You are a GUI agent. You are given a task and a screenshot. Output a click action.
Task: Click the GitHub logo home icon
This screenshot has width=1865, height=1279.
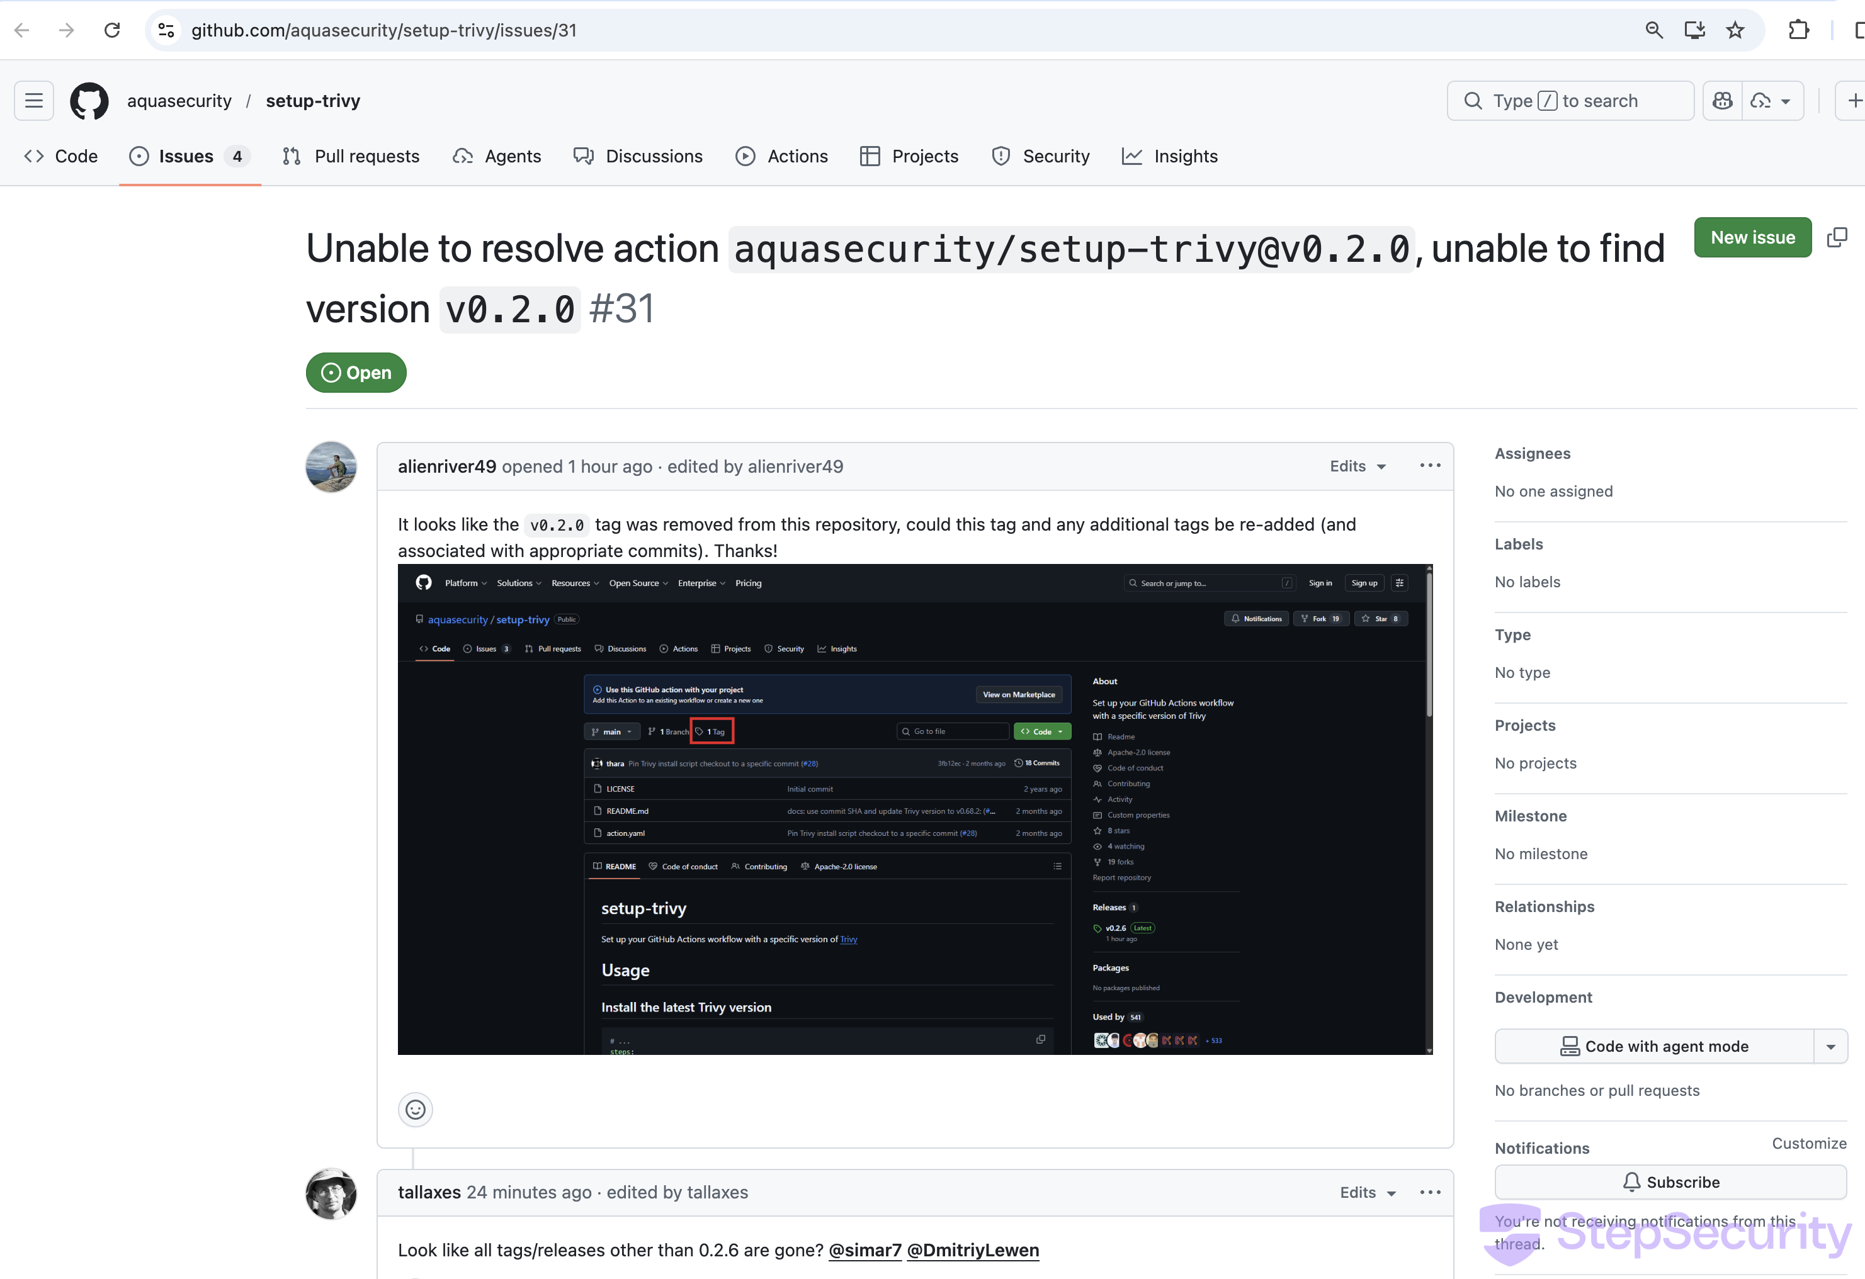[89, 101]
